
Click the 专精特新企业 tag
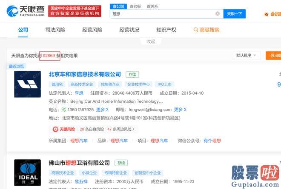click(x=116, y=173)
